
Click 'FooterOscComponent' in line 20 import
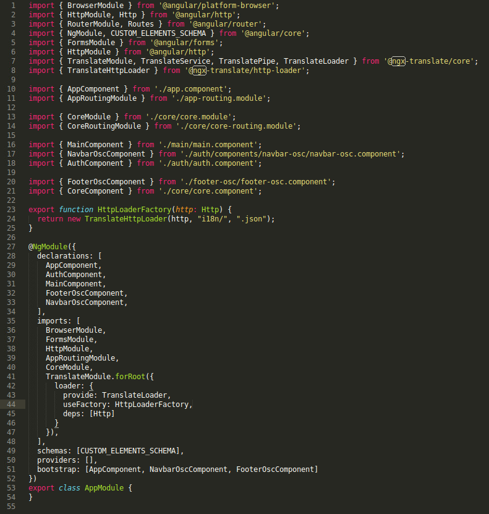(106, 182)
